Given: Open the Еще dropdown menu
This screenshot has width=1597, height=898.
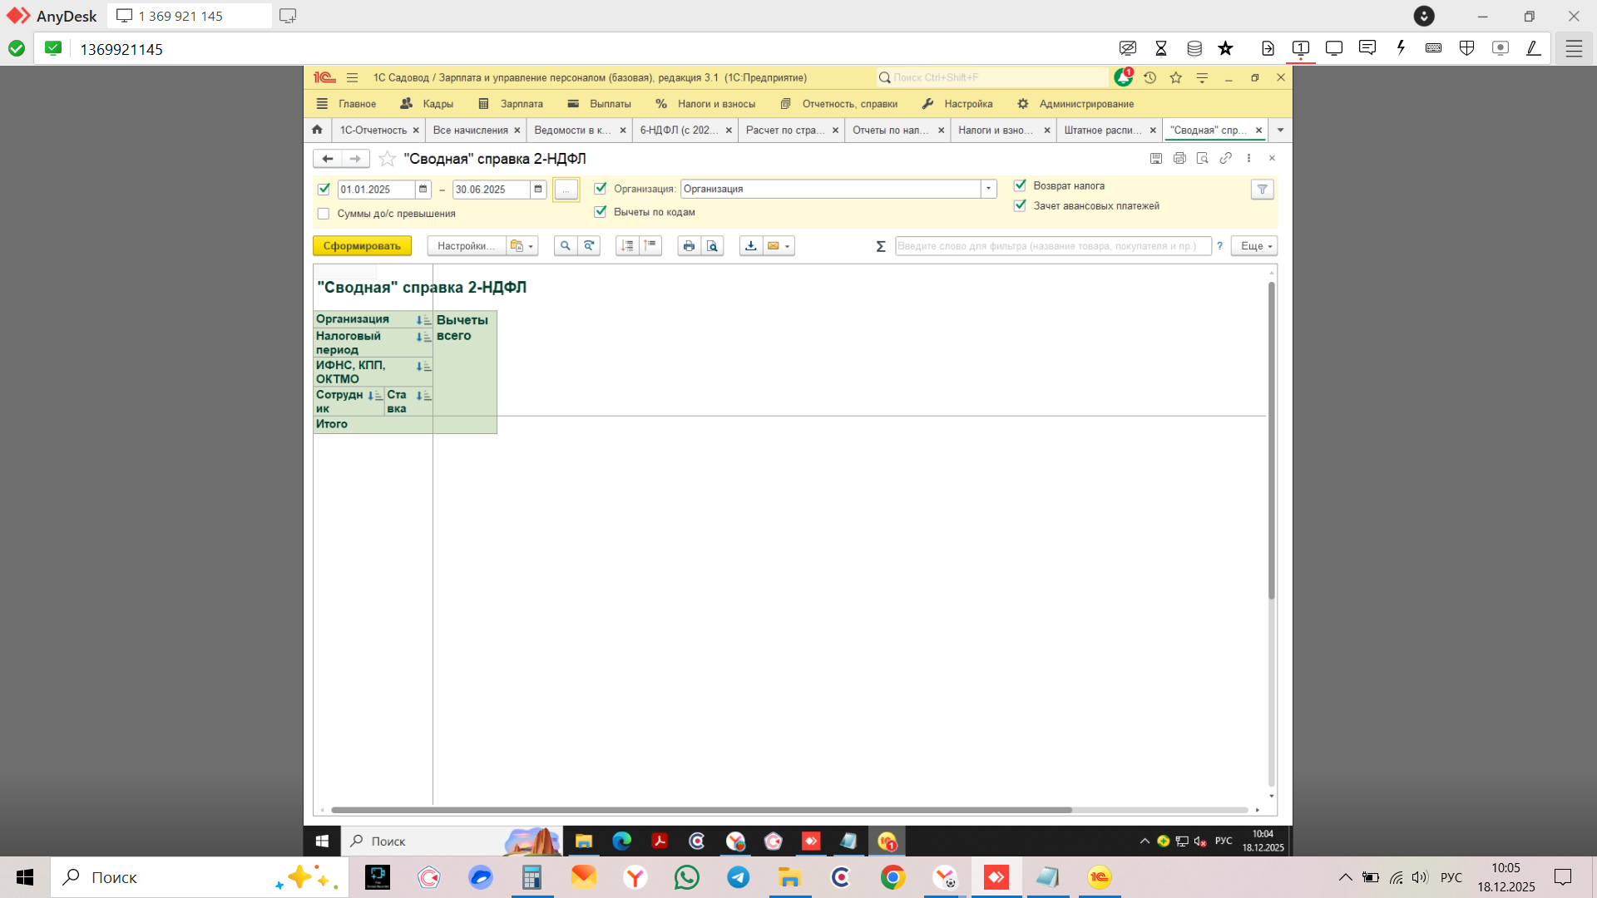Looking at the screenshot, I should pos(1253,246).
